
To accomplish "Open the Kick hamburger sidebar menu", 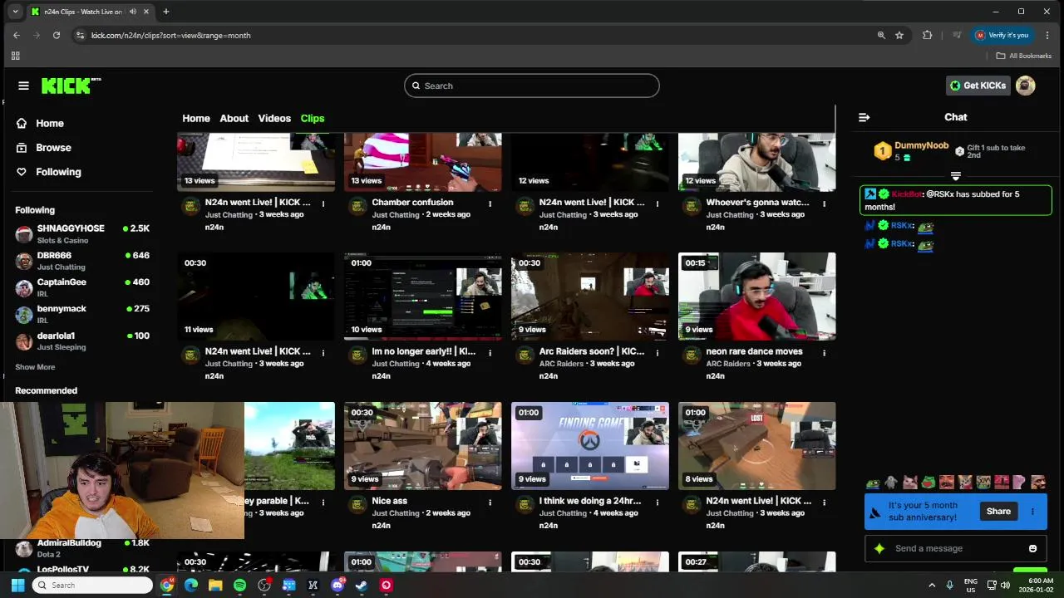I will click(x=23, y=86).
